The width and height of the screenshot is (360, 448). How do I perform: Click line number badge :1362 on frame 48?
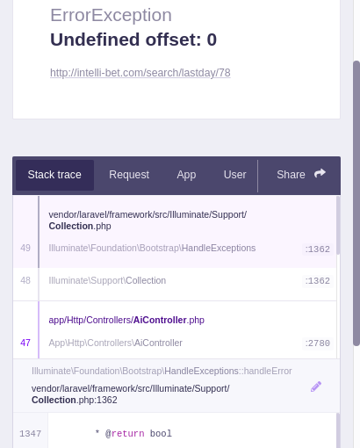coord(318,281)
